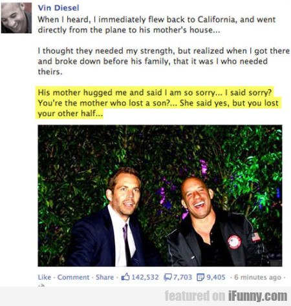Open the Vin Diesel profile name link
This screenshot has height=306, width=291.
(x=58, y=8)
